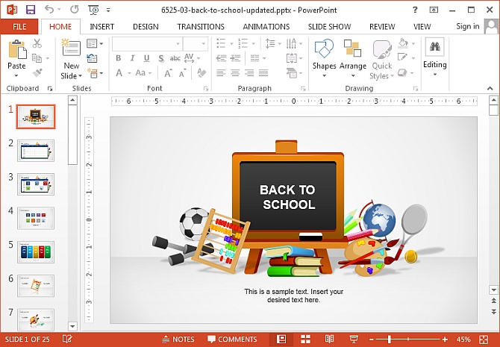Click the Shape Effects icon
Image resolution: width=500 pixels, height=347 pixels.
(x=402, y=72)
